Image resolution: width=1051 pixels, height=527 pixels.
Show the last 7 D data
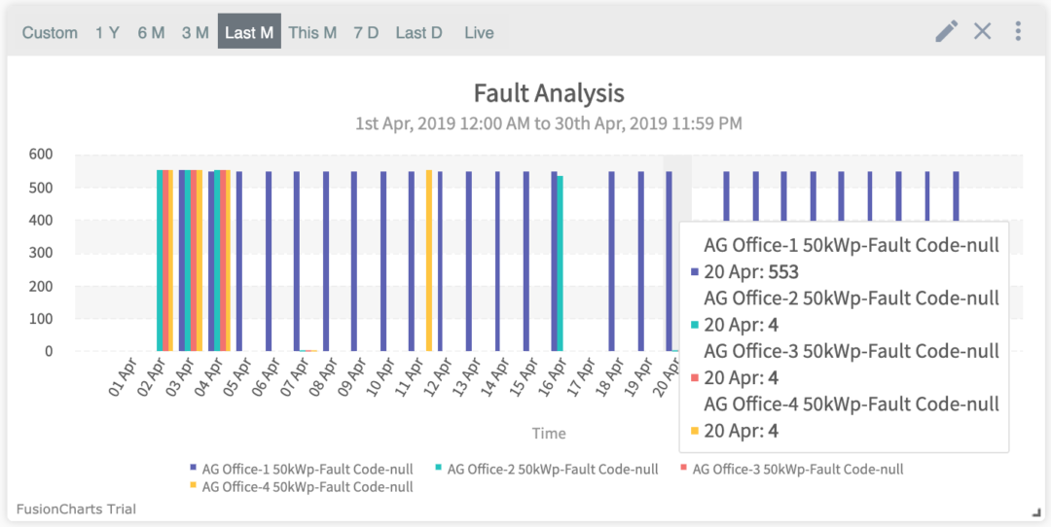coord(366,33)
